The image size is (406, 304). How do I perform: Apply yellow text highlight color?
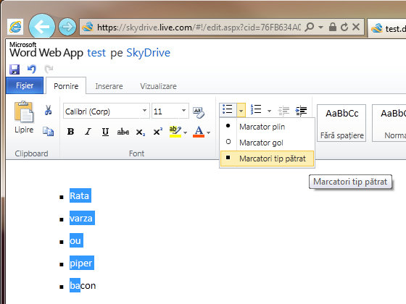[175, 132]
